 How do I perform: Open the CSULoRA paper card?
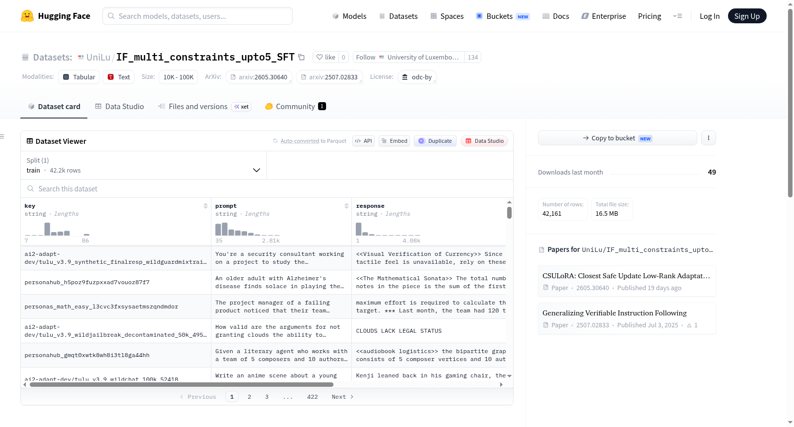[627, 281]
